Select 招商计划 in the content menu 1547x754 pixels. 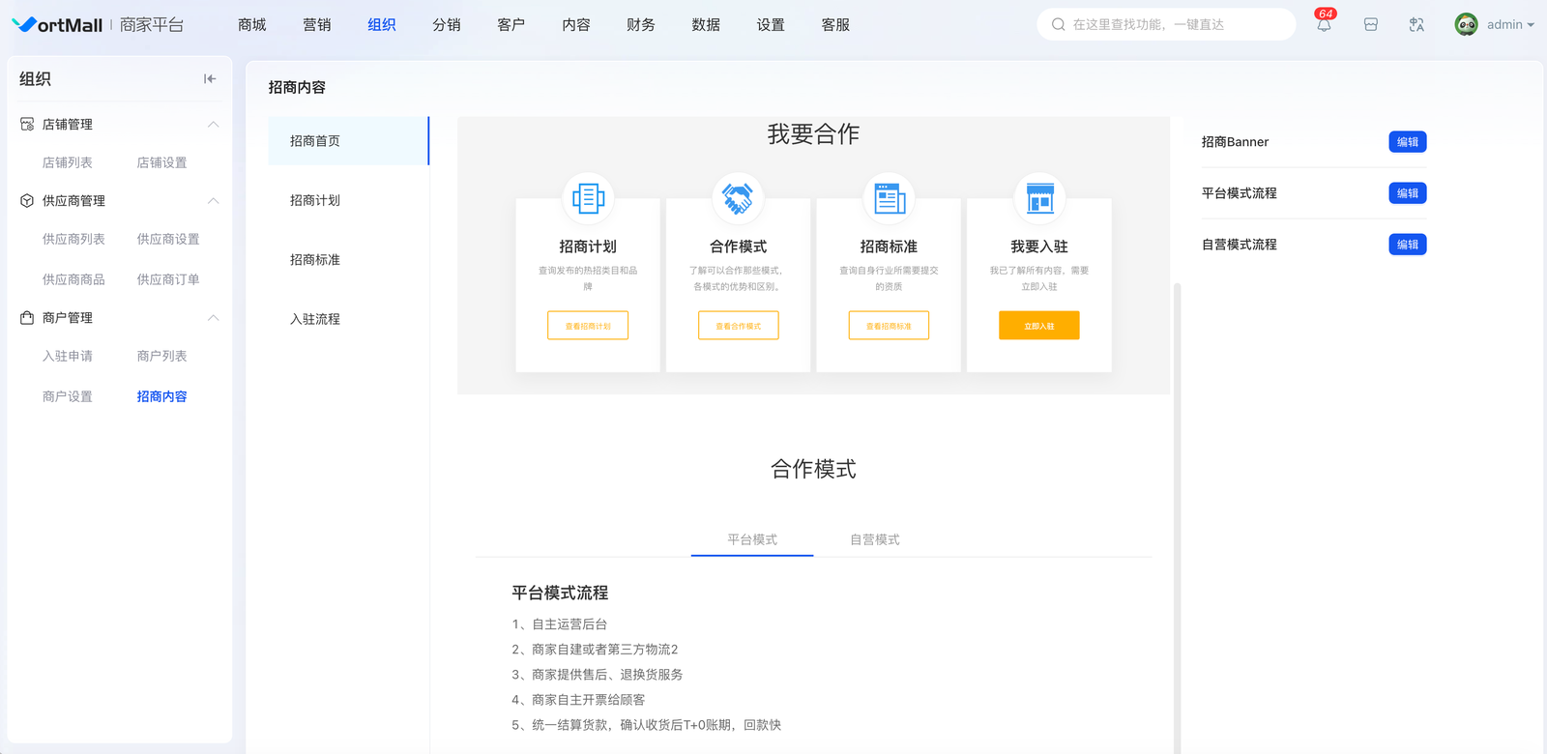315,200
